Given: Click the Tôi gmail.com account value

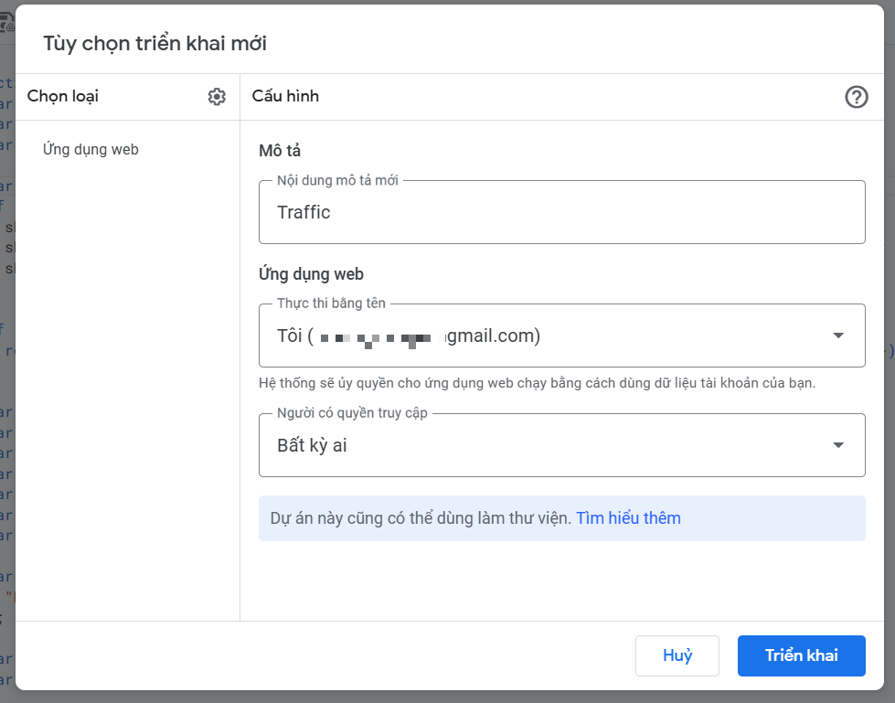Looking at the screenshot, I should [409, 336].
